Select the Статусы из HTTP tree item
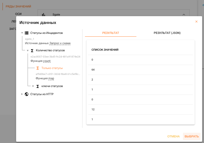 click(42, 94)
